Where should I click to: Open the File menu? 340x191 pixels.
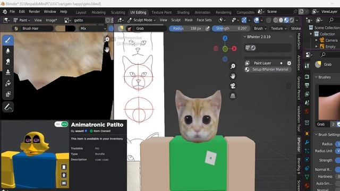[12, 12]
